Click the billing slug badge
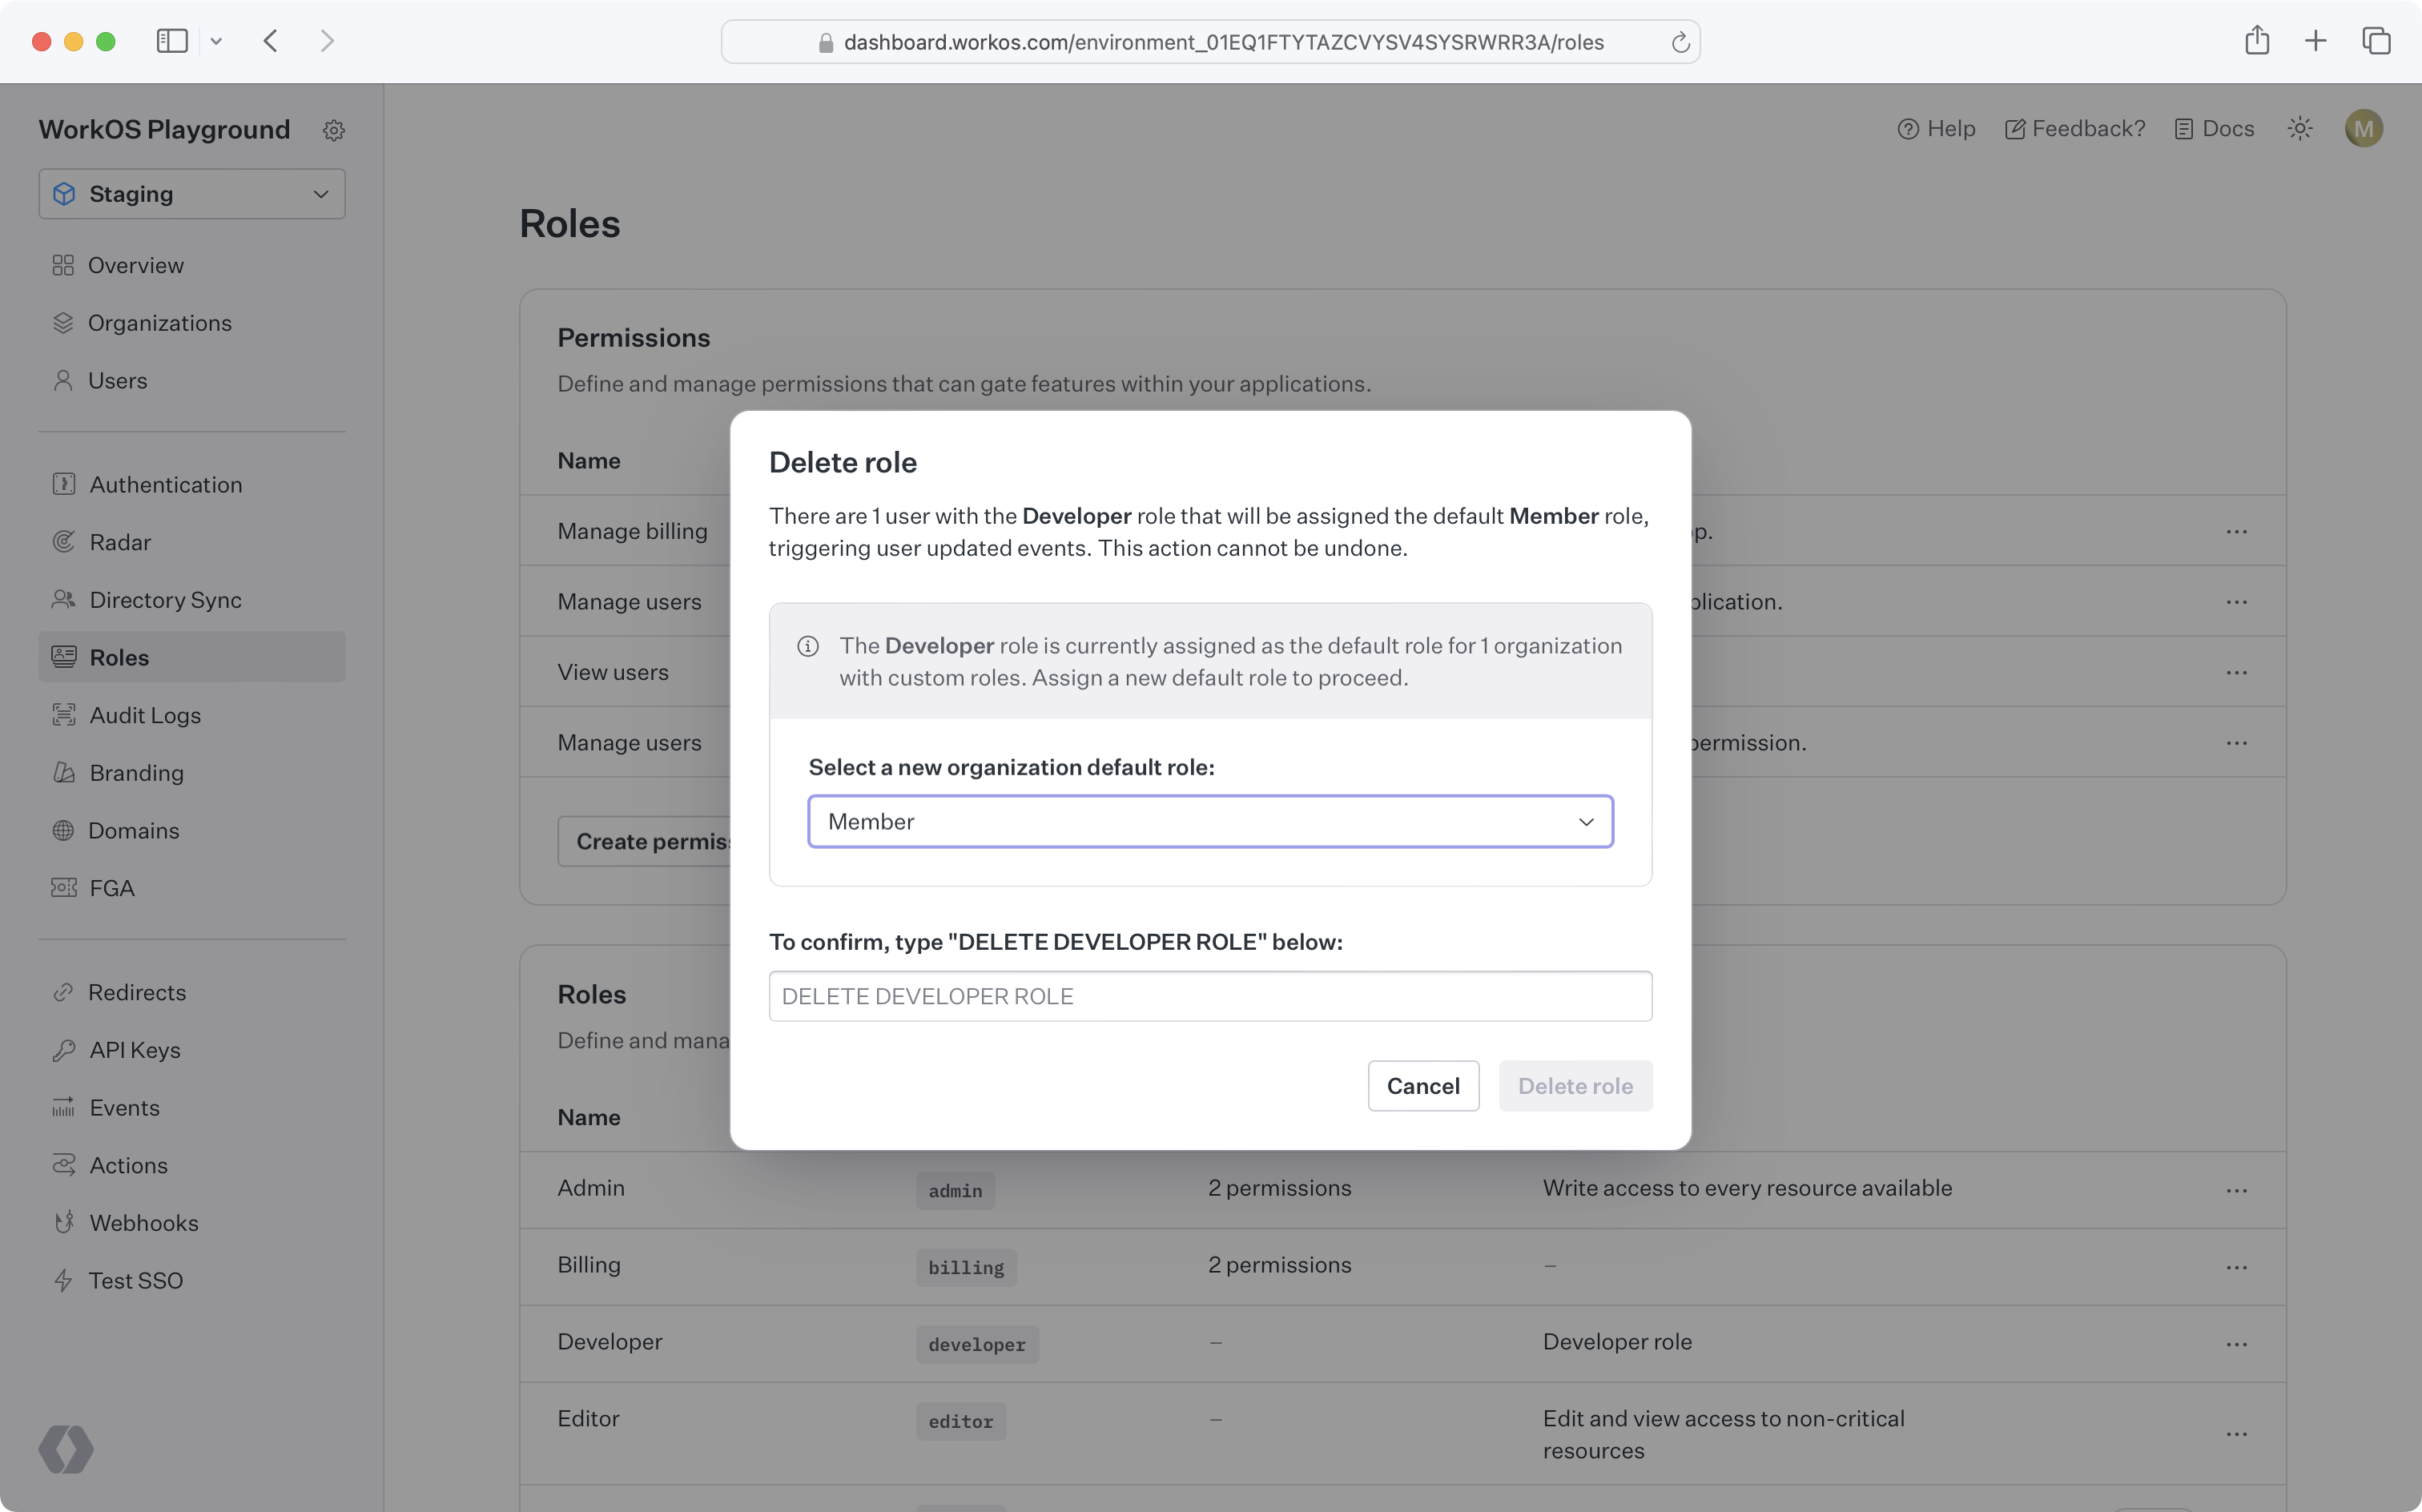 click(966, 1268)
